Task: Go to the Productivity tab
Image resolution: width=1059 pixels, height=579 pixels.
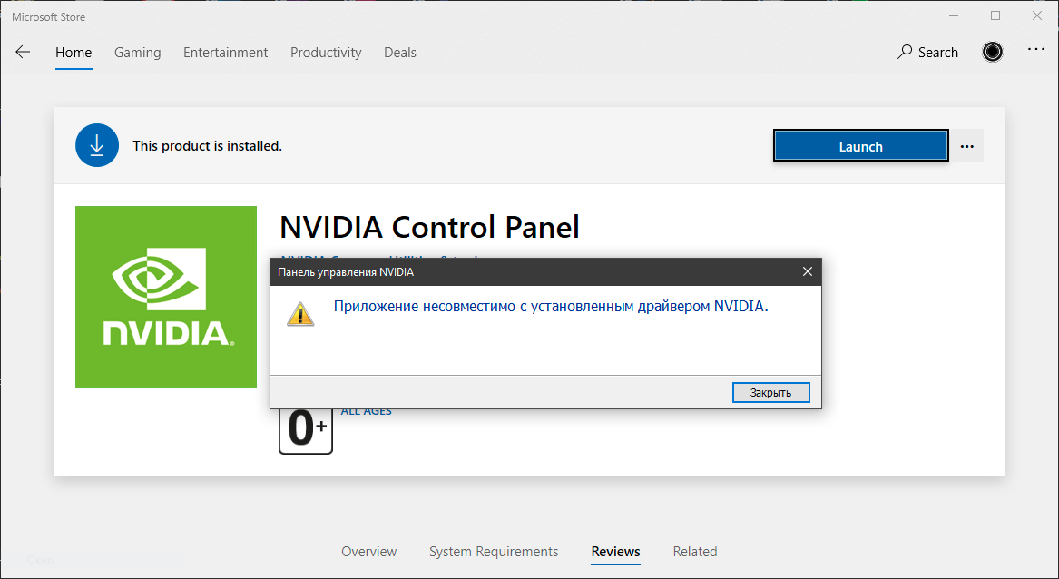Action: (326, 53)
